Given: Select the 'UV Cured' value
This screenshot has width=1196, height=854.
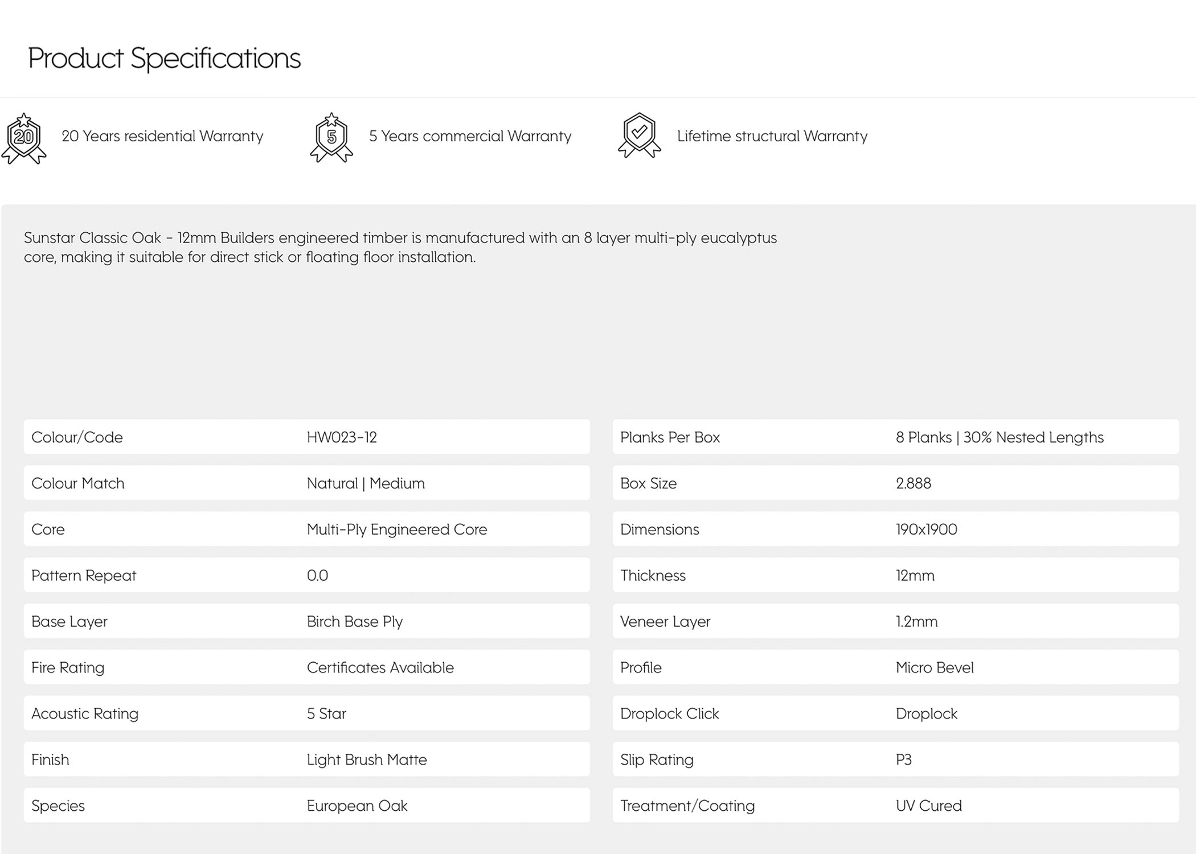Looking at the screenshot, I should pyautogui.click(x=929, y=806).
